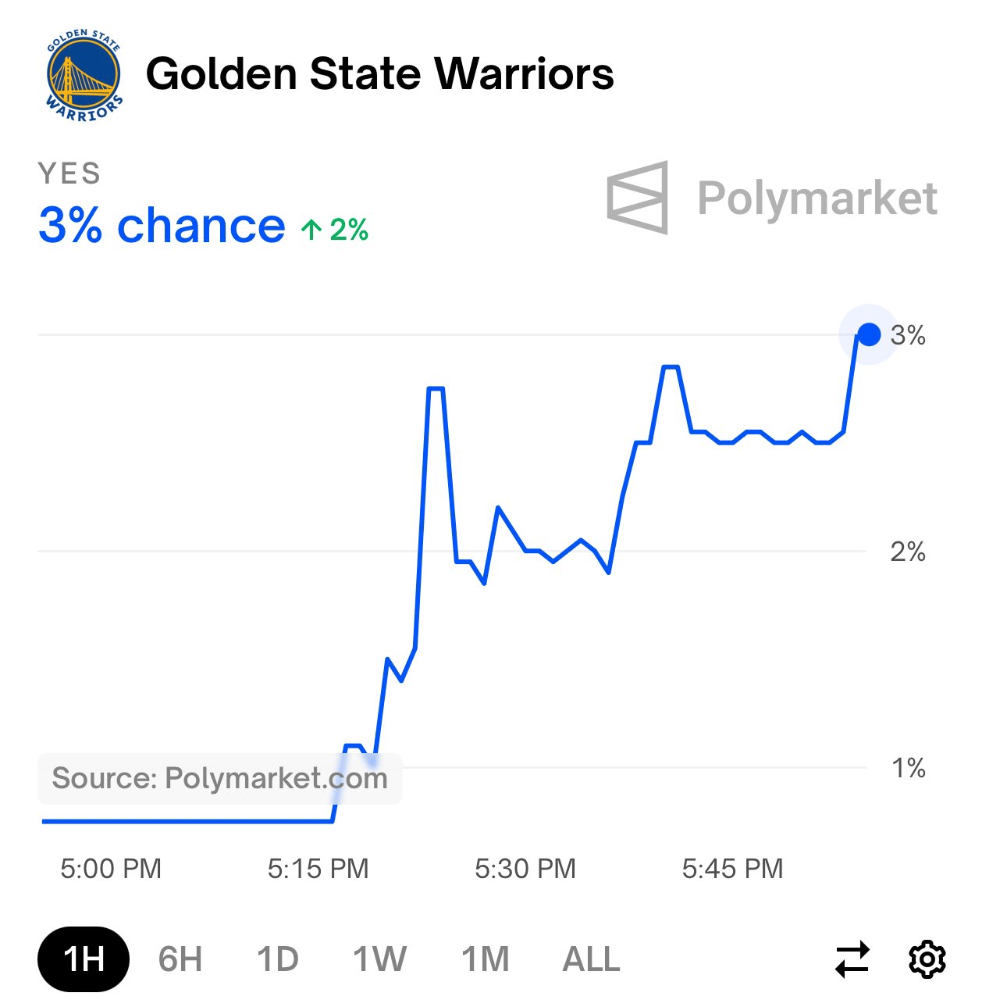The height and width of the screenshot is (1007, 1007).
Task: Click the 5:00 PM time axis label
Action: click(111, 868)
